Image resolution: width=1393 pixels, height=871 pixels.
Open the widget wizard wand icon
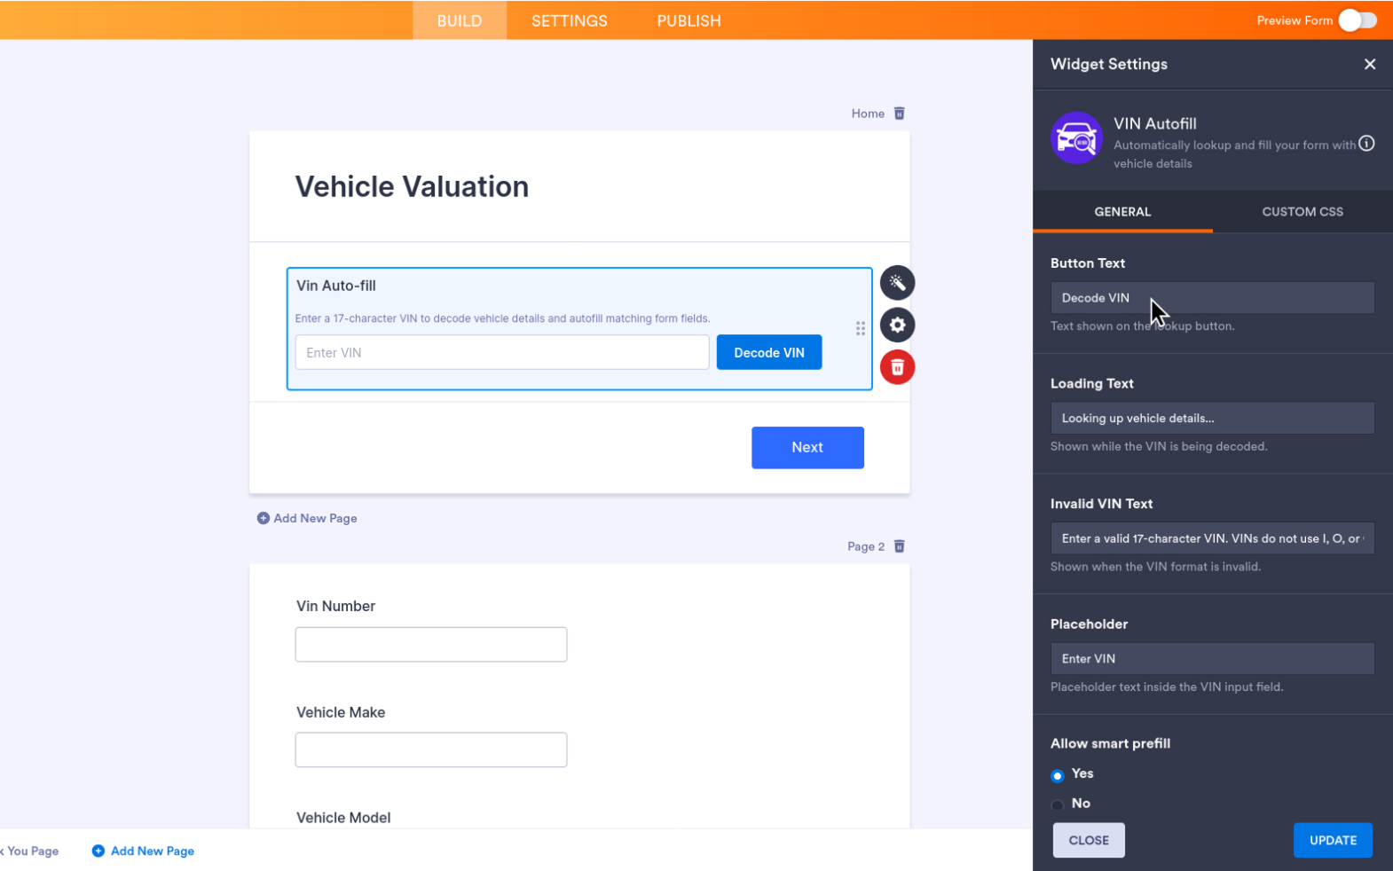click(x=897, y=283)
